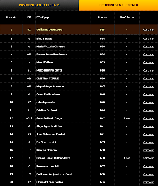
Task: Select the name Maria Victoria Cisneros
Action: coord(51,47)
